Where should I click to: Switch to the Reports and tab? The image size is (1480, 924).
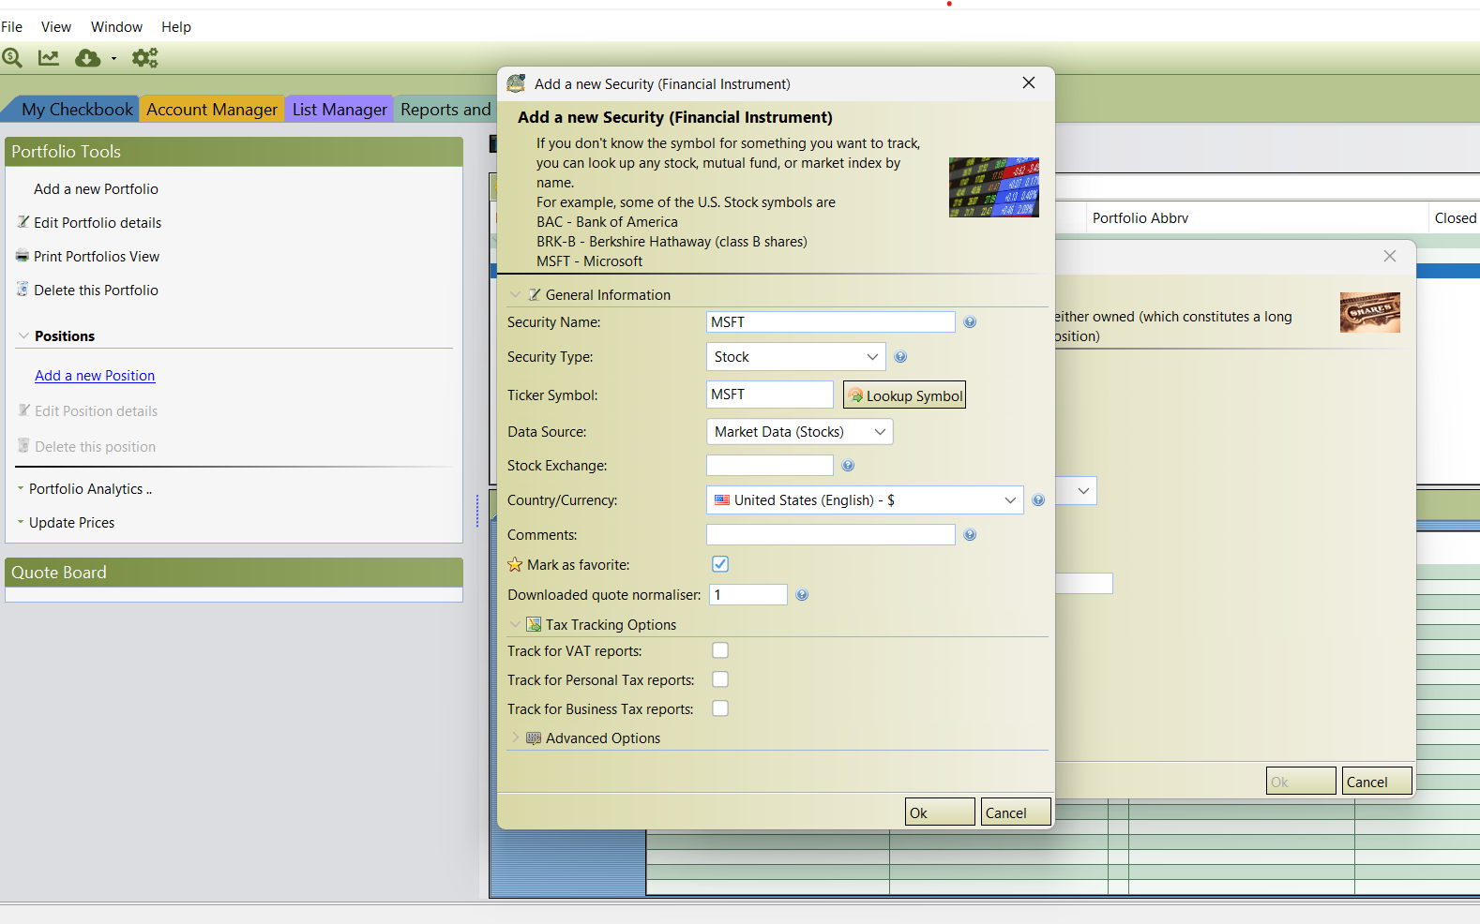click(x=446, y=109)
